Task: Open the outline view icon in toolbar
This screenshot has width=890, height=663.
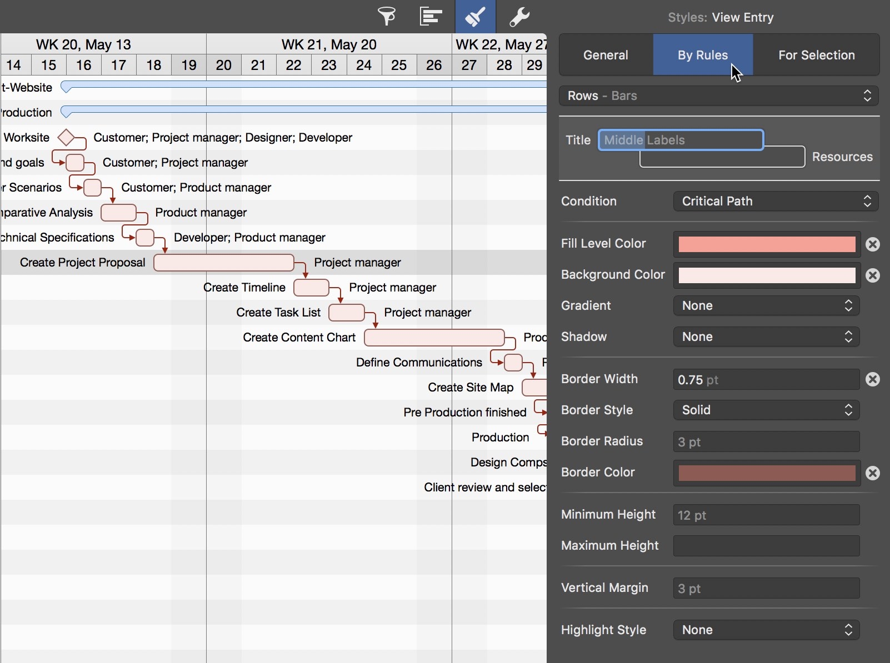Action: pyautogui.click(x=432, y=16)
